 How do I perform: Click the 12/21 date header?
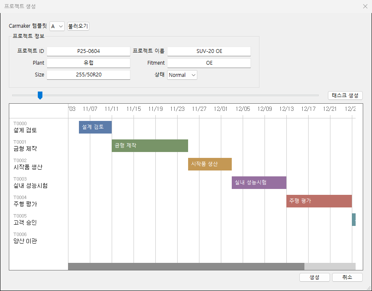pos(330,109)
